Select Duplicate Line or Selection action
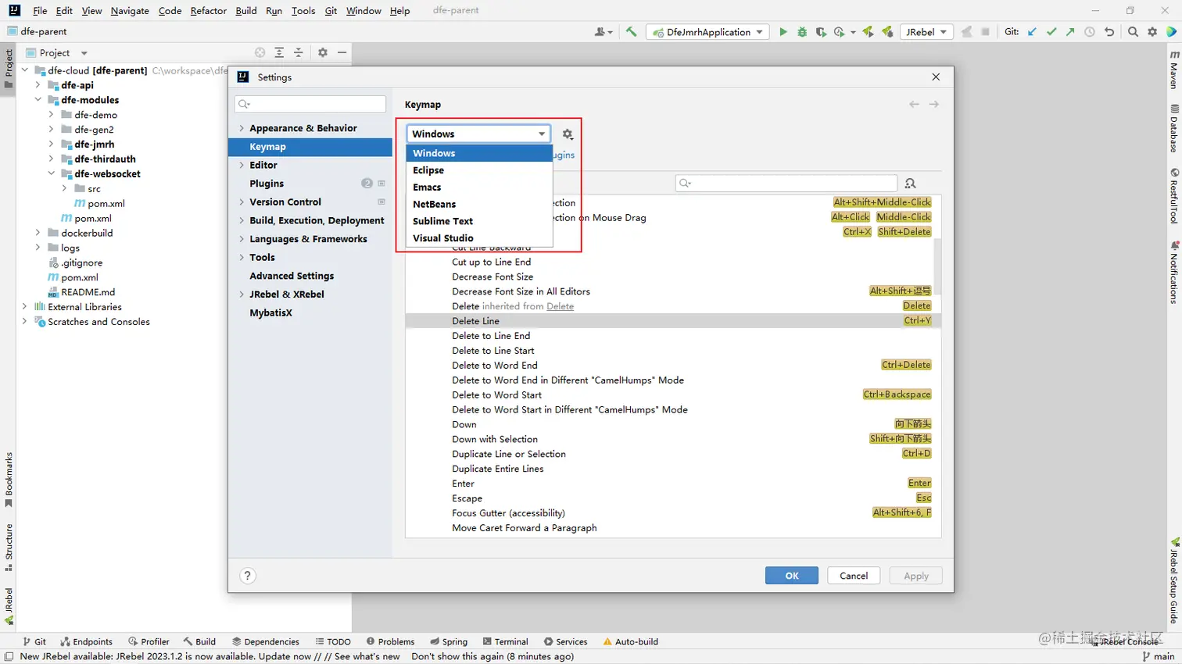1182x664 pixels. [673, 454]
